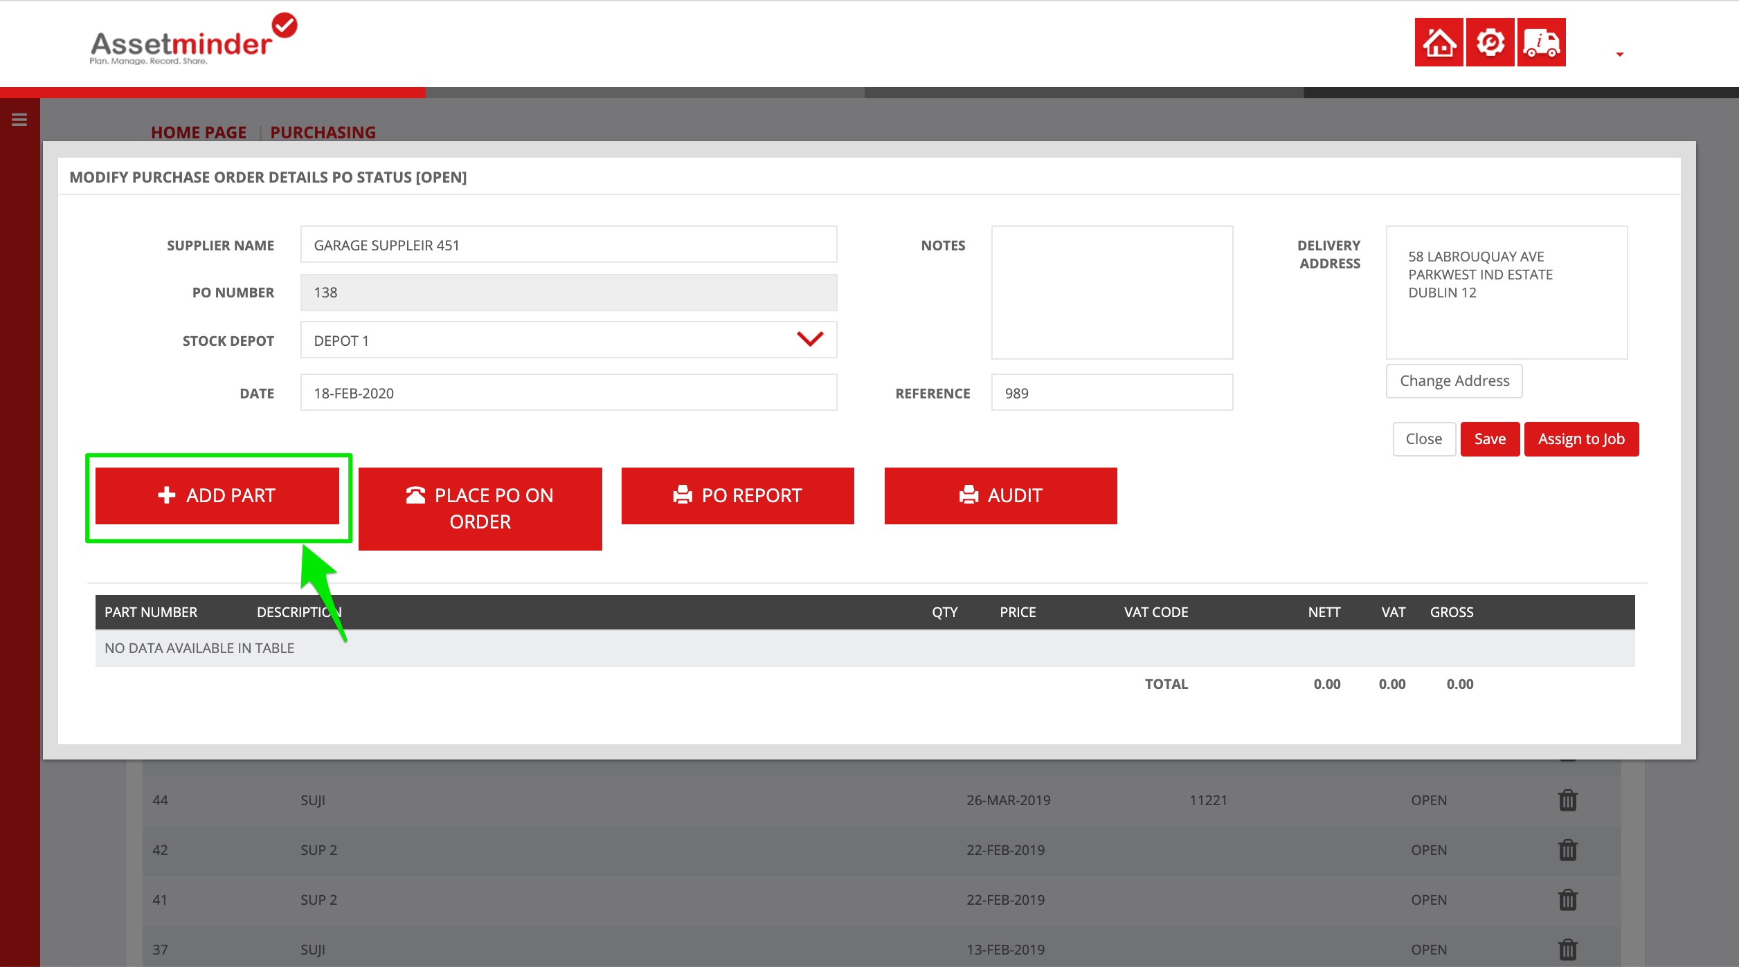
Task: Expand the user dropdown caret in header
Action: pos(1619,54)
